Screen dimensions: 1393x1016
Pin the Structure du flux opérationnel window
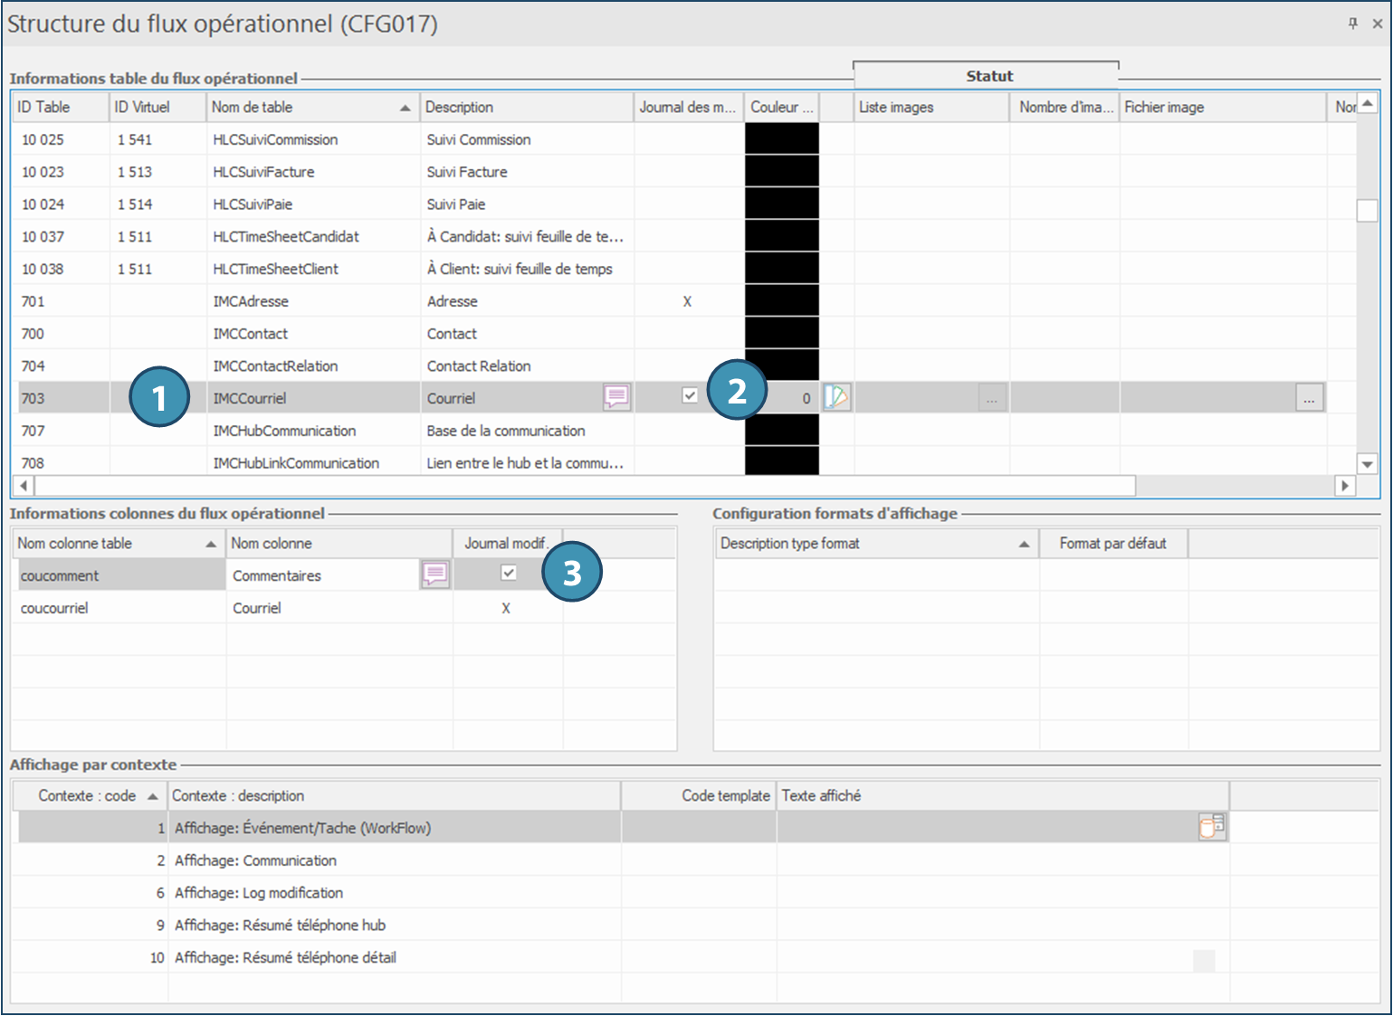point(1353,24)
